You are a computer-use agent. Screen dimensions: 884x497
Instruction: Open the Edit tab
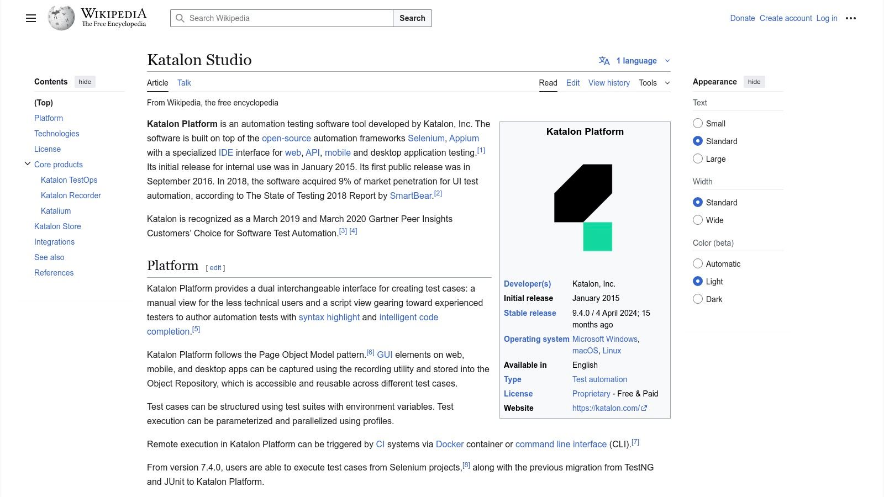coord(573,83)
